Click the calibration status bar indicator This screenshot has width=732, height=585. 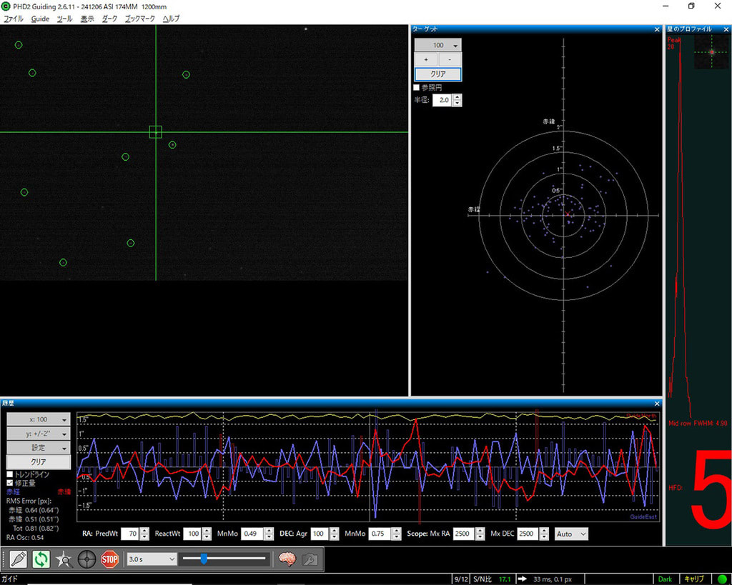[694, 579]
